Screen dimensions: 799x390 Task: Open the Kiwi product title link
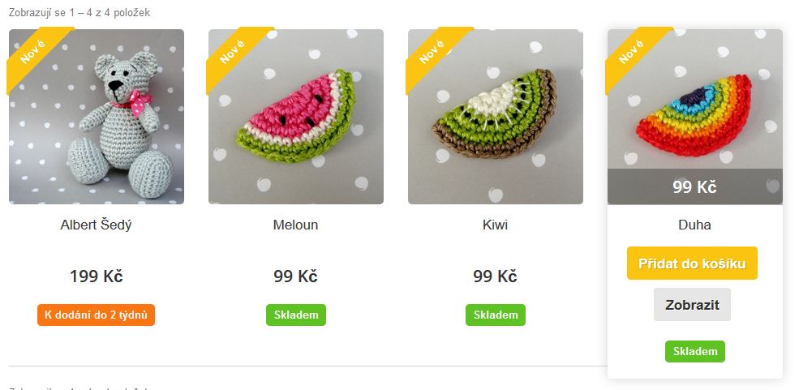496,225
